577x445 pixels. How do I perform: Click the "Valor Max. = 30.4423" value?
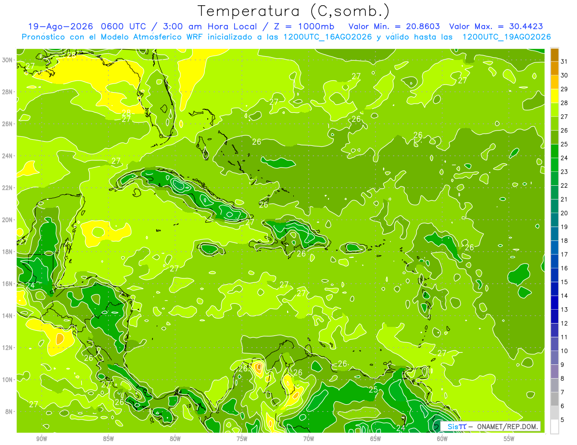[x=496, y=26]
